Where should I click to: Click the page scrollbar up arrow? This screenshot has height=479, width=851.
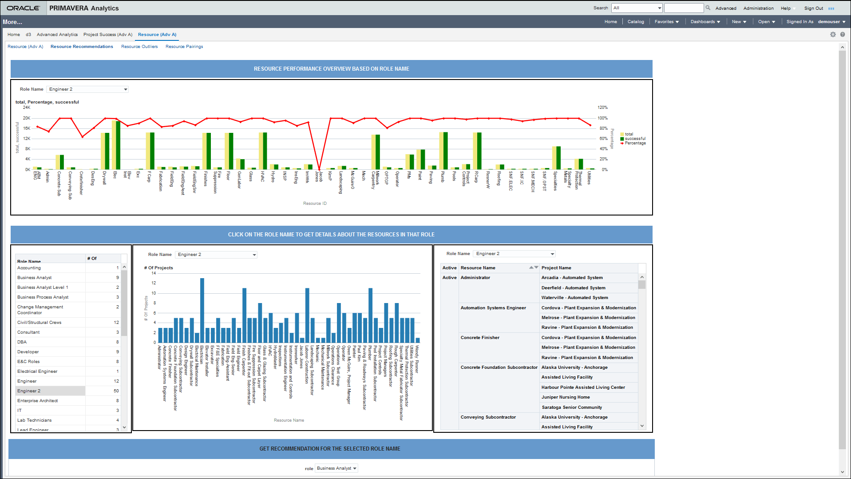point(842,47)
